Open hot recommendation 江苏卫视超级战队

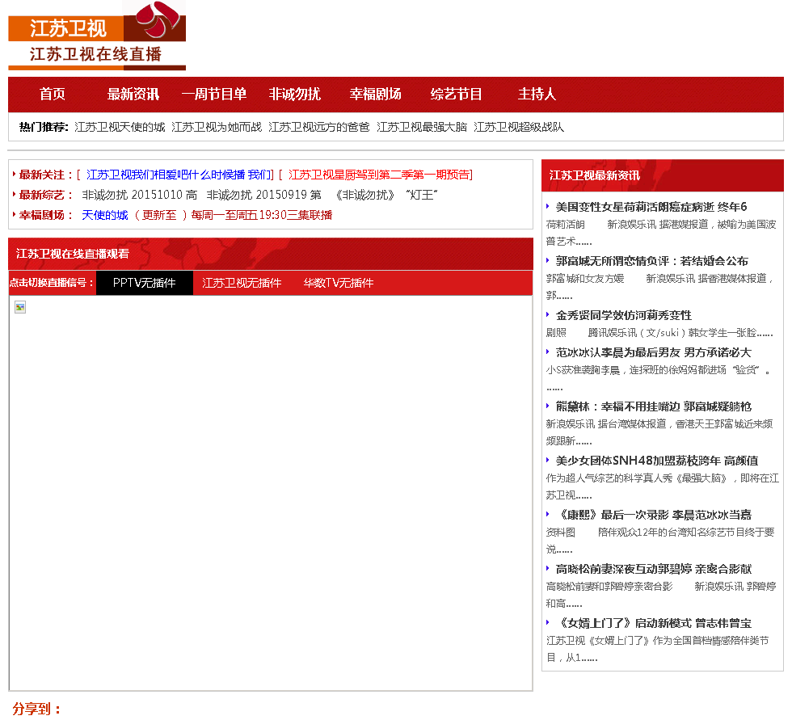pyautogui.click(x=519, y=127)
